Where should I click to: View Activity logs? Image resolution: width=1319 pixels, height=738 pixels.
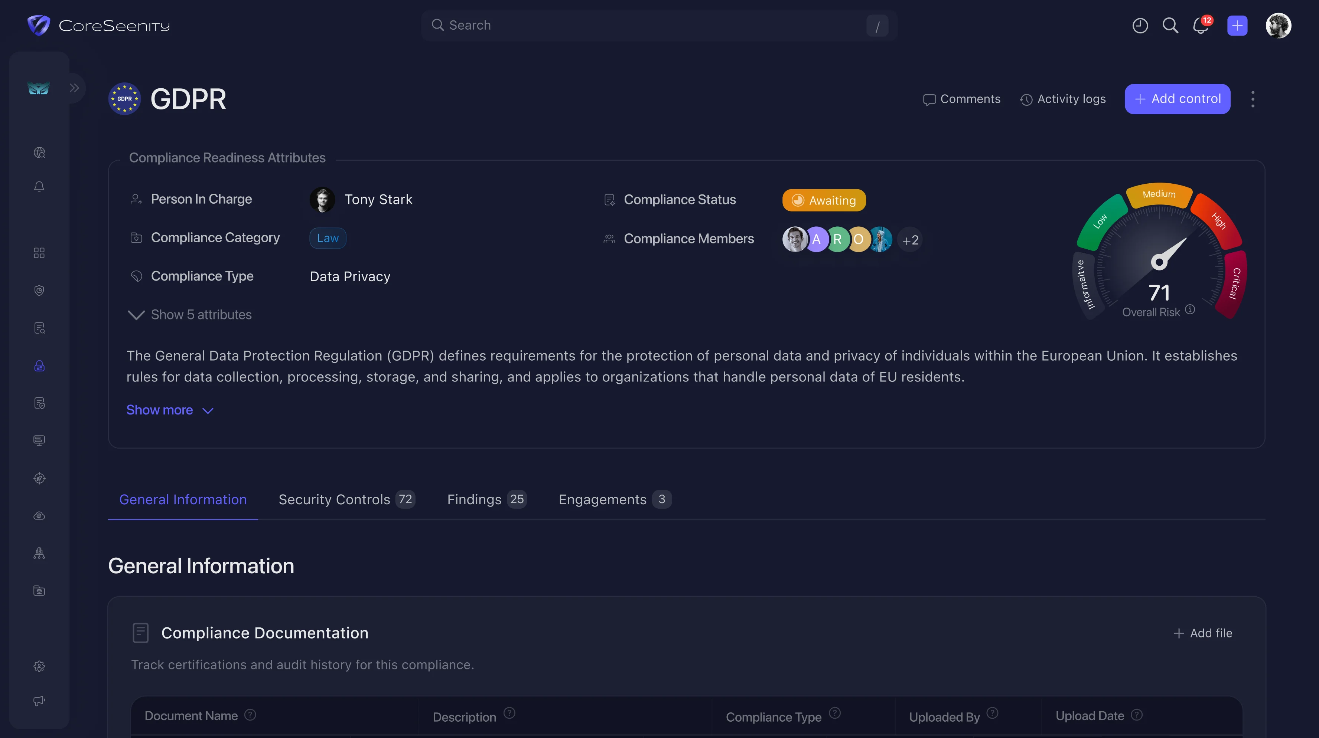[1062, 99]
